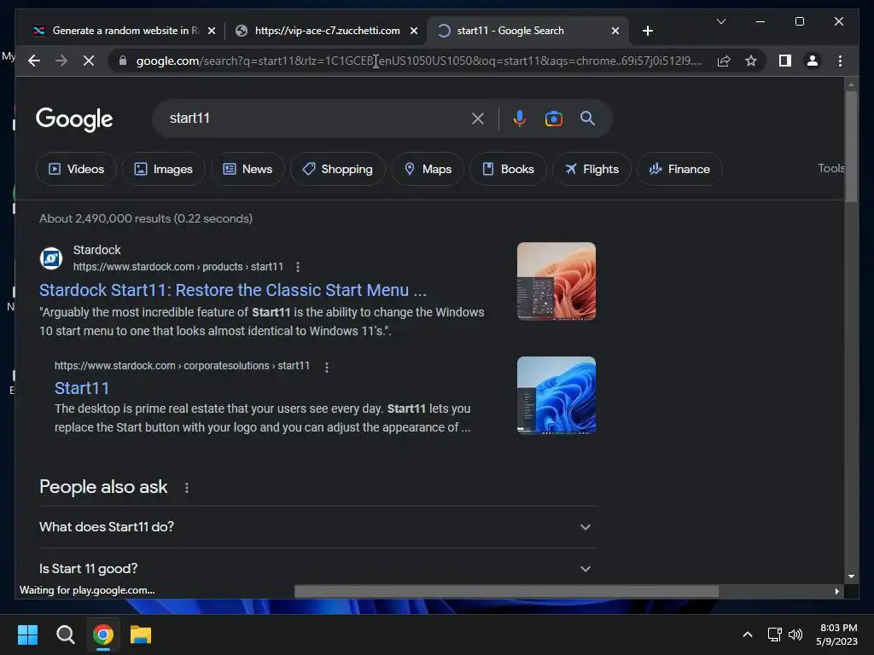Filter results by Images
Viewport: 874px width, 655px height.
tap(163, 170)
